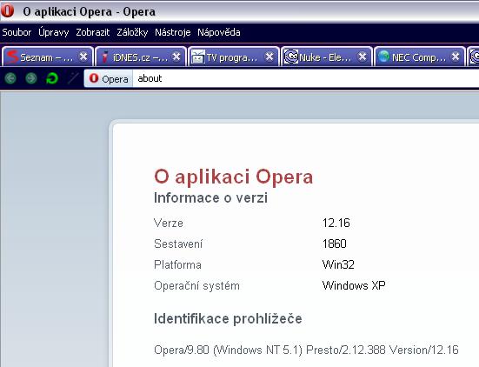Image resolution: width=479 pixels, height=367 pixels.
Task: Go back with the Back arrow button
Action: [10, 78]
